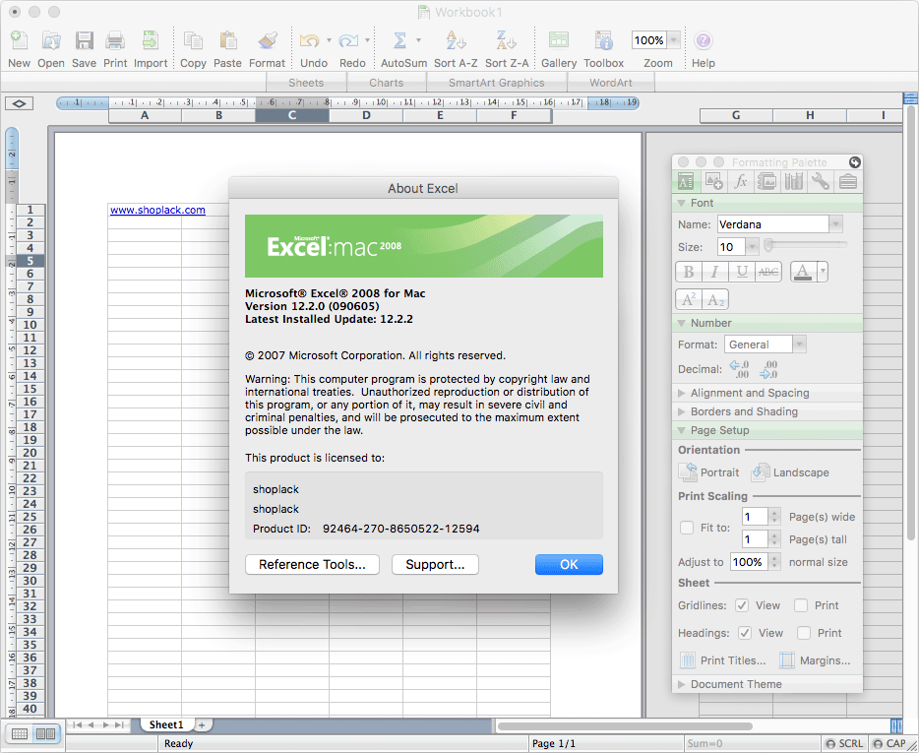Image resolution: width=919 pixels, height=753 pixels.
Task: Click the Redo arrow icon
Action: coord(348,40)
